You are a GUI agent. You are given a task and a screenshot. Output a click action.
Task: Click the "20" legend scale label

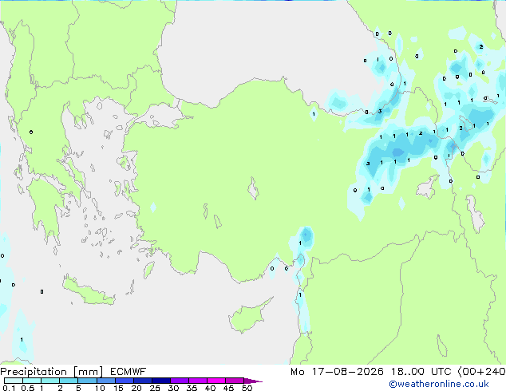[x=136, y=388]
